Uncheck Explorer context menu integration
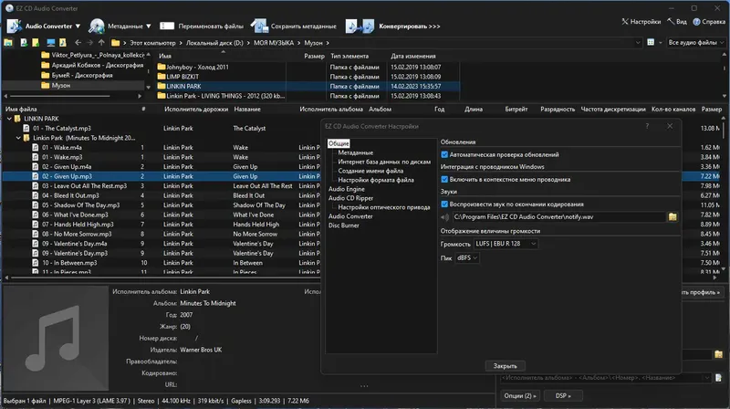The height and width of the screenshot is (409, 730). point(444,179)
